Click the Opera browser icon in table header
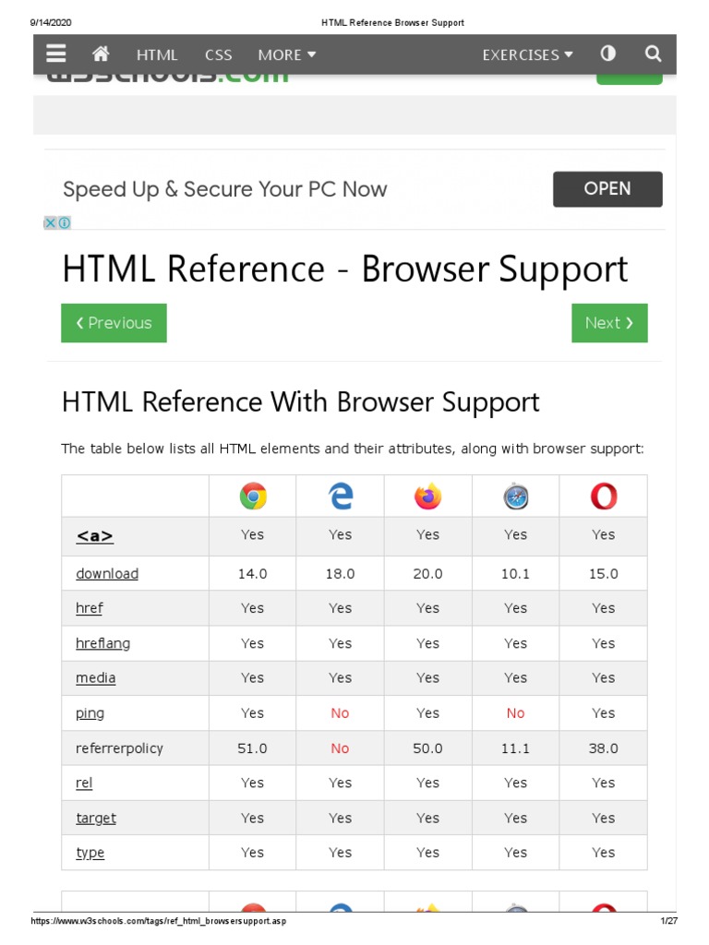Screen dimensions: 709x945 (x=603, y=497)
